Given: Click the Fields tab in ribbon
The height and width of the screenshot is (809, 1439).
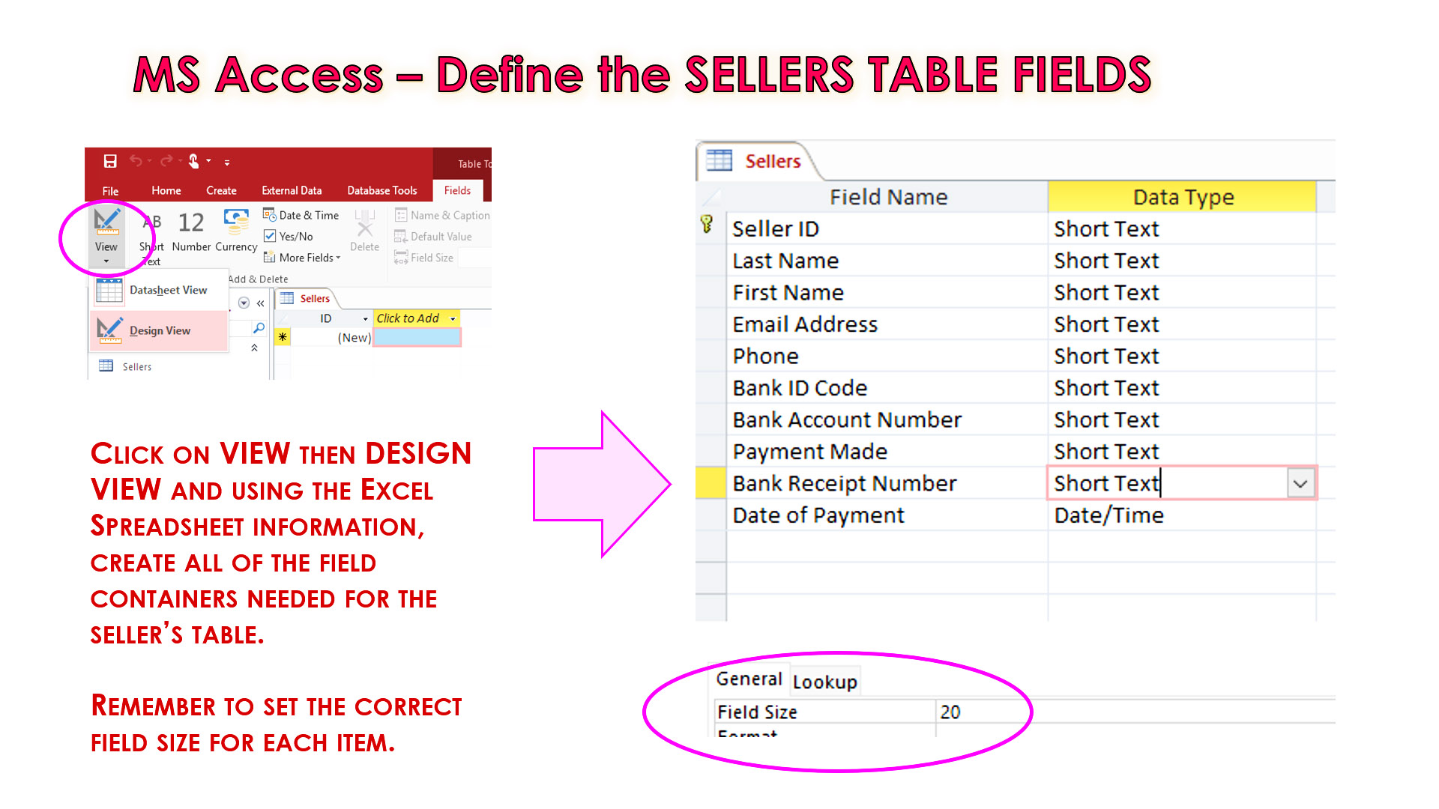Looking at the screenshot, I should [x=459, y=190].
